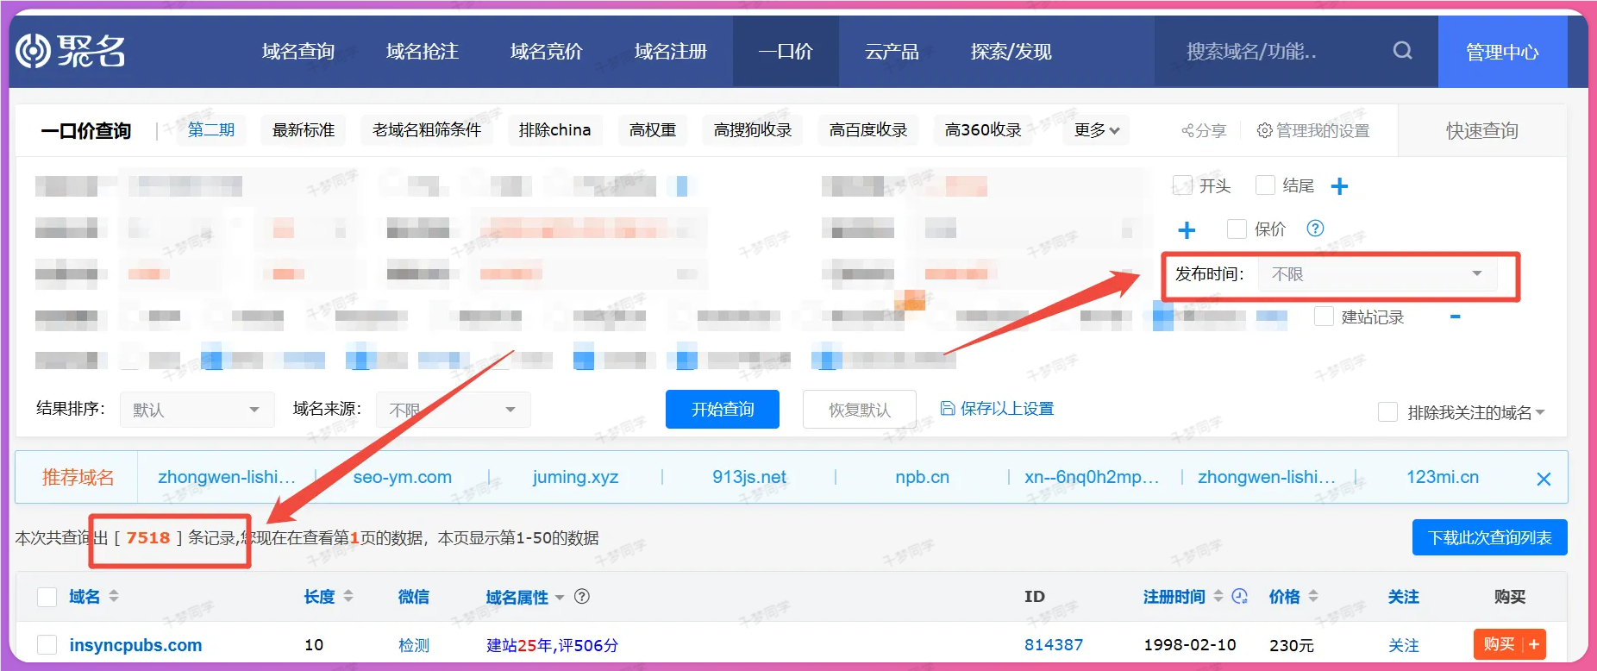Switch to 快速查询 tab

1482,130
